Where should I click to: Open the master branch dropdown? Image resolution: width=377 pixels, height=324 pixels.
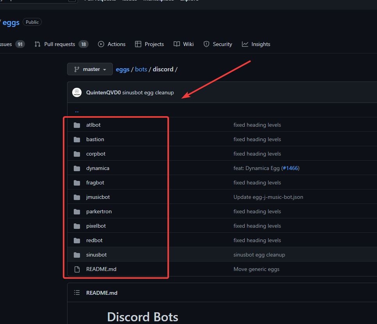(90, 69)
